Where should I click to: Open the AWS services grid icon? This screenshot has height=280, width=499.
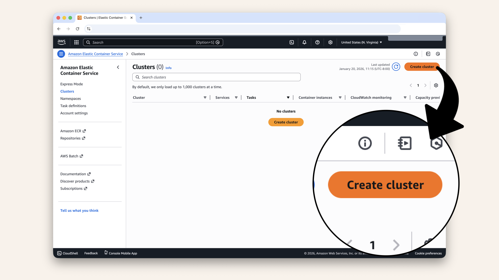(x=76, y=42)
